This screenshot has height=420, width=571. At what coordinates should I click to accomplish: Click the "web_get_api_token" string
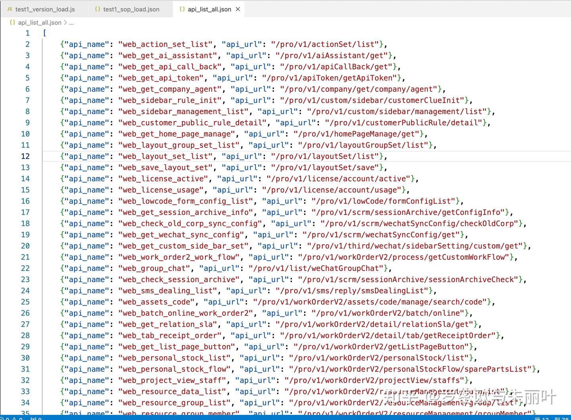[161, 78]
